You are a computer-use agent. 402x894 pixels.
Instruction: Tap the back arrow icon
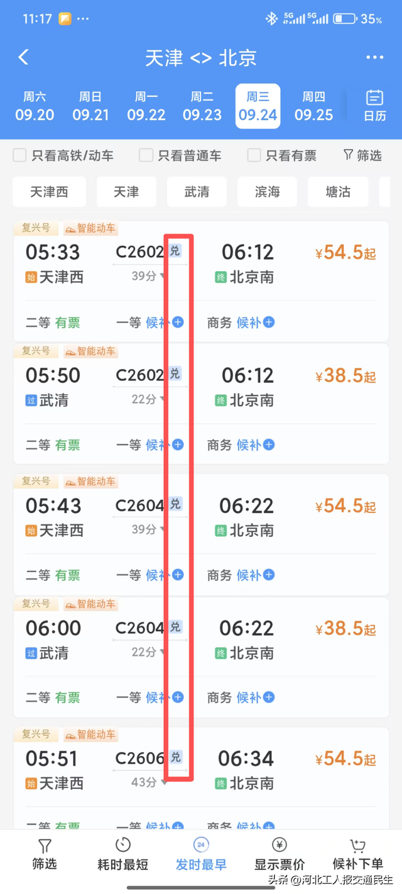click(x=23, y=57)
